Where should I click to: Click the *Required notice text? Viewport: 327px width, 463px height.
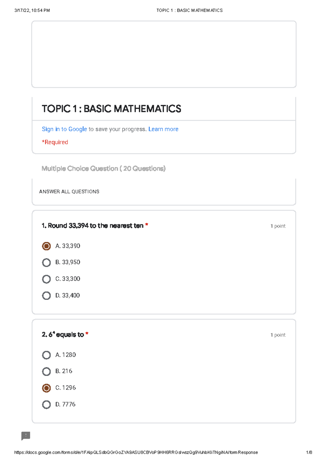pyautogui.click(x=55, y=142)
